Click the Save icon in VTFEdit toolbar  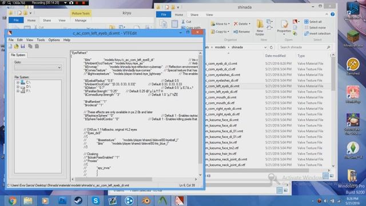pos(23,46)
